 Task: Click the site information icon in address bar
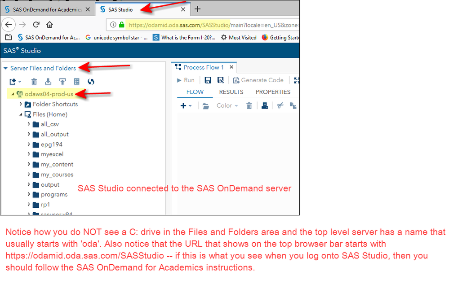113,25
